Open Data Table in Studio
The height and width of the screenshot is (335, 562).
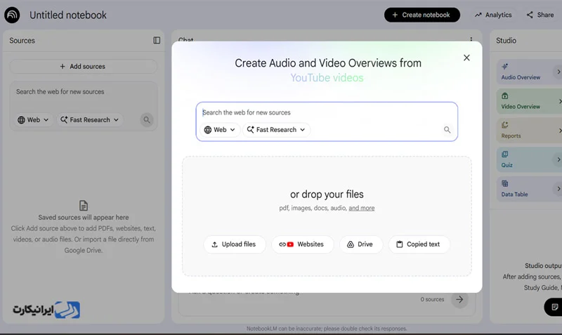tap(529, 189)
